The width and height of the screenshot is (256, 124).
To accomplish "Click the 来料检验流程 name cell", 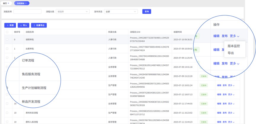I will pos(32,113).
